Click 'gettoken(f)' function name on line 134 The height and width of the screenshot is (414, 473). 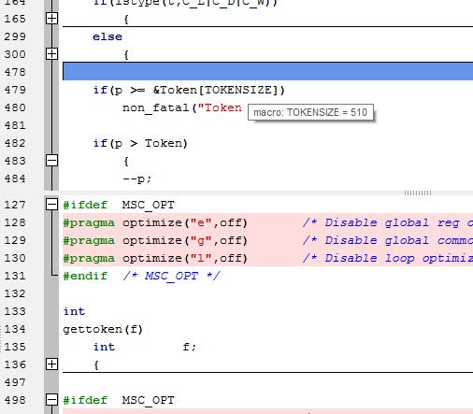tap(103, 329)
